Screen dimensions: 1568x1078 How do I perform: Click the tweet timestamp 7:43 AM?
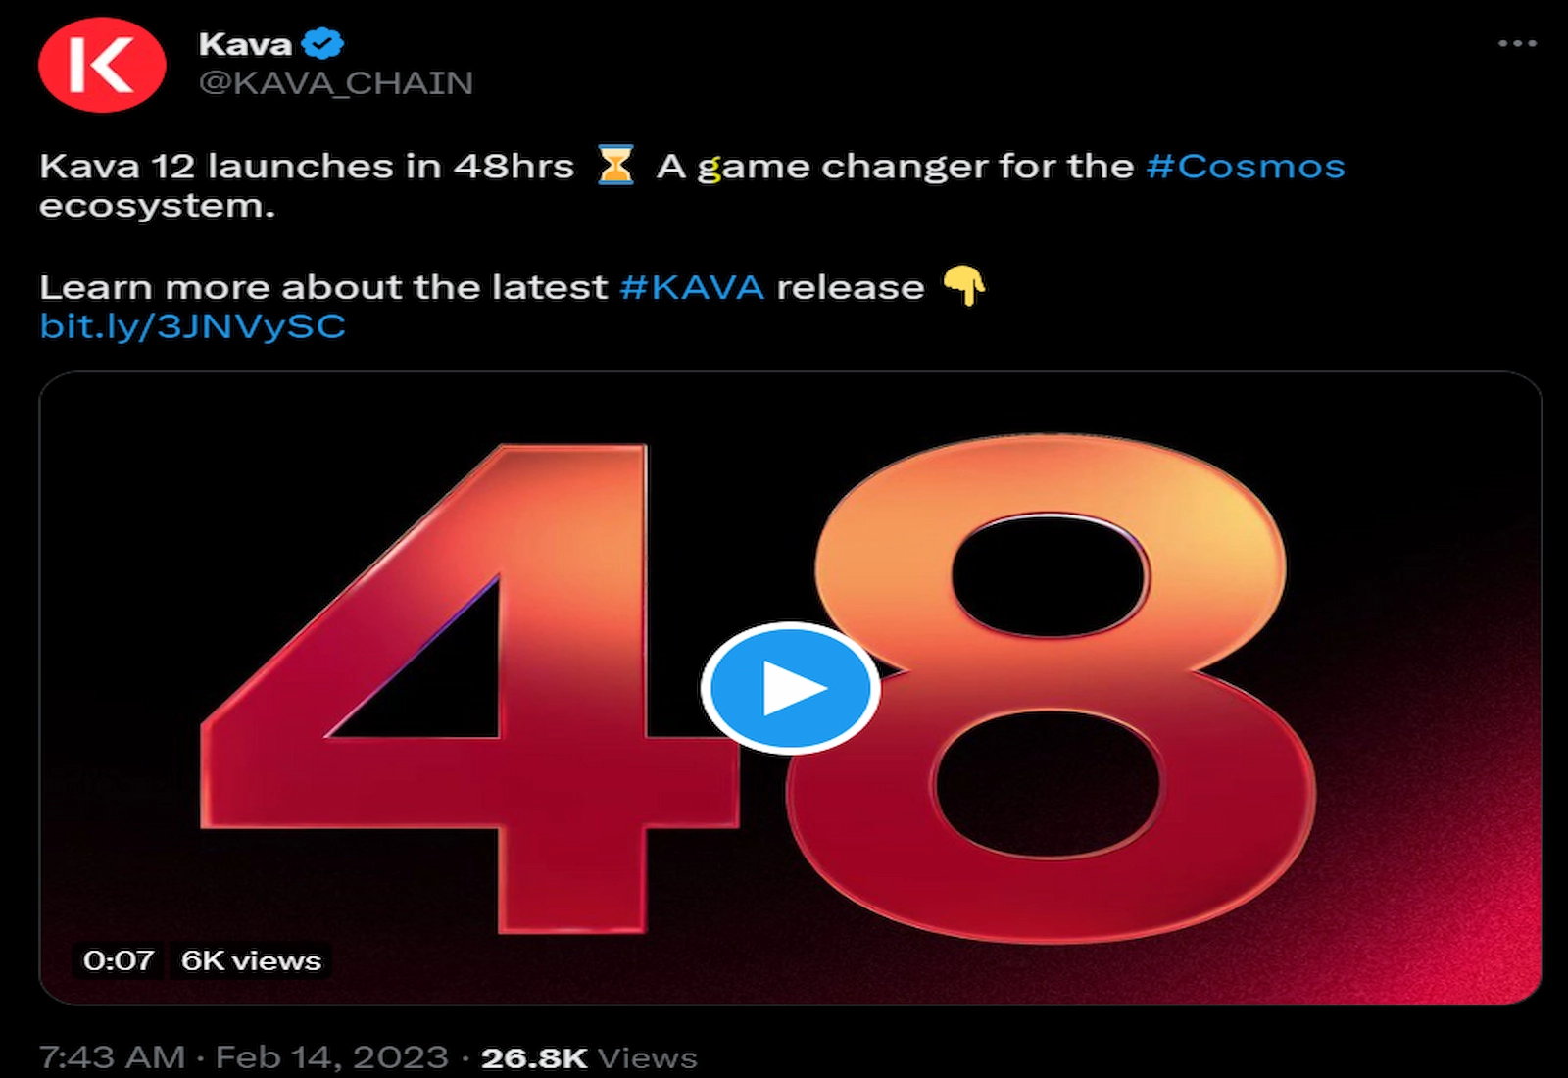pos(112,1057)
